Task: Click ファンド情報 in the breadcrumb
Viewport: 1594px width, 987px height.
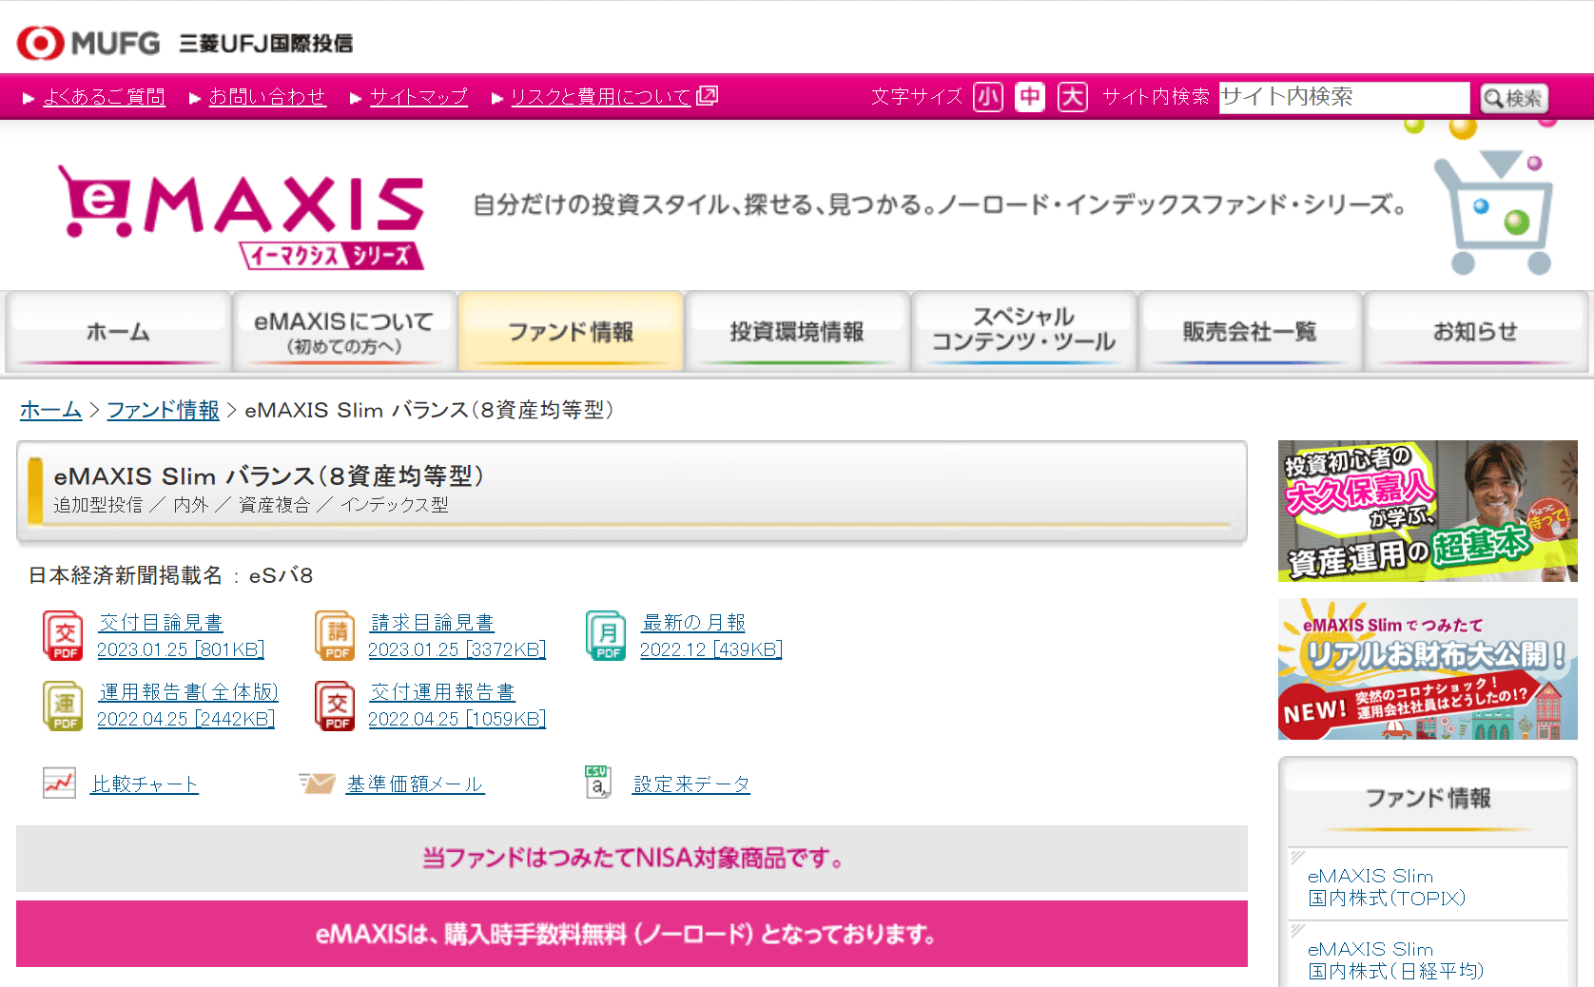Action: click(x=163, y=410)
